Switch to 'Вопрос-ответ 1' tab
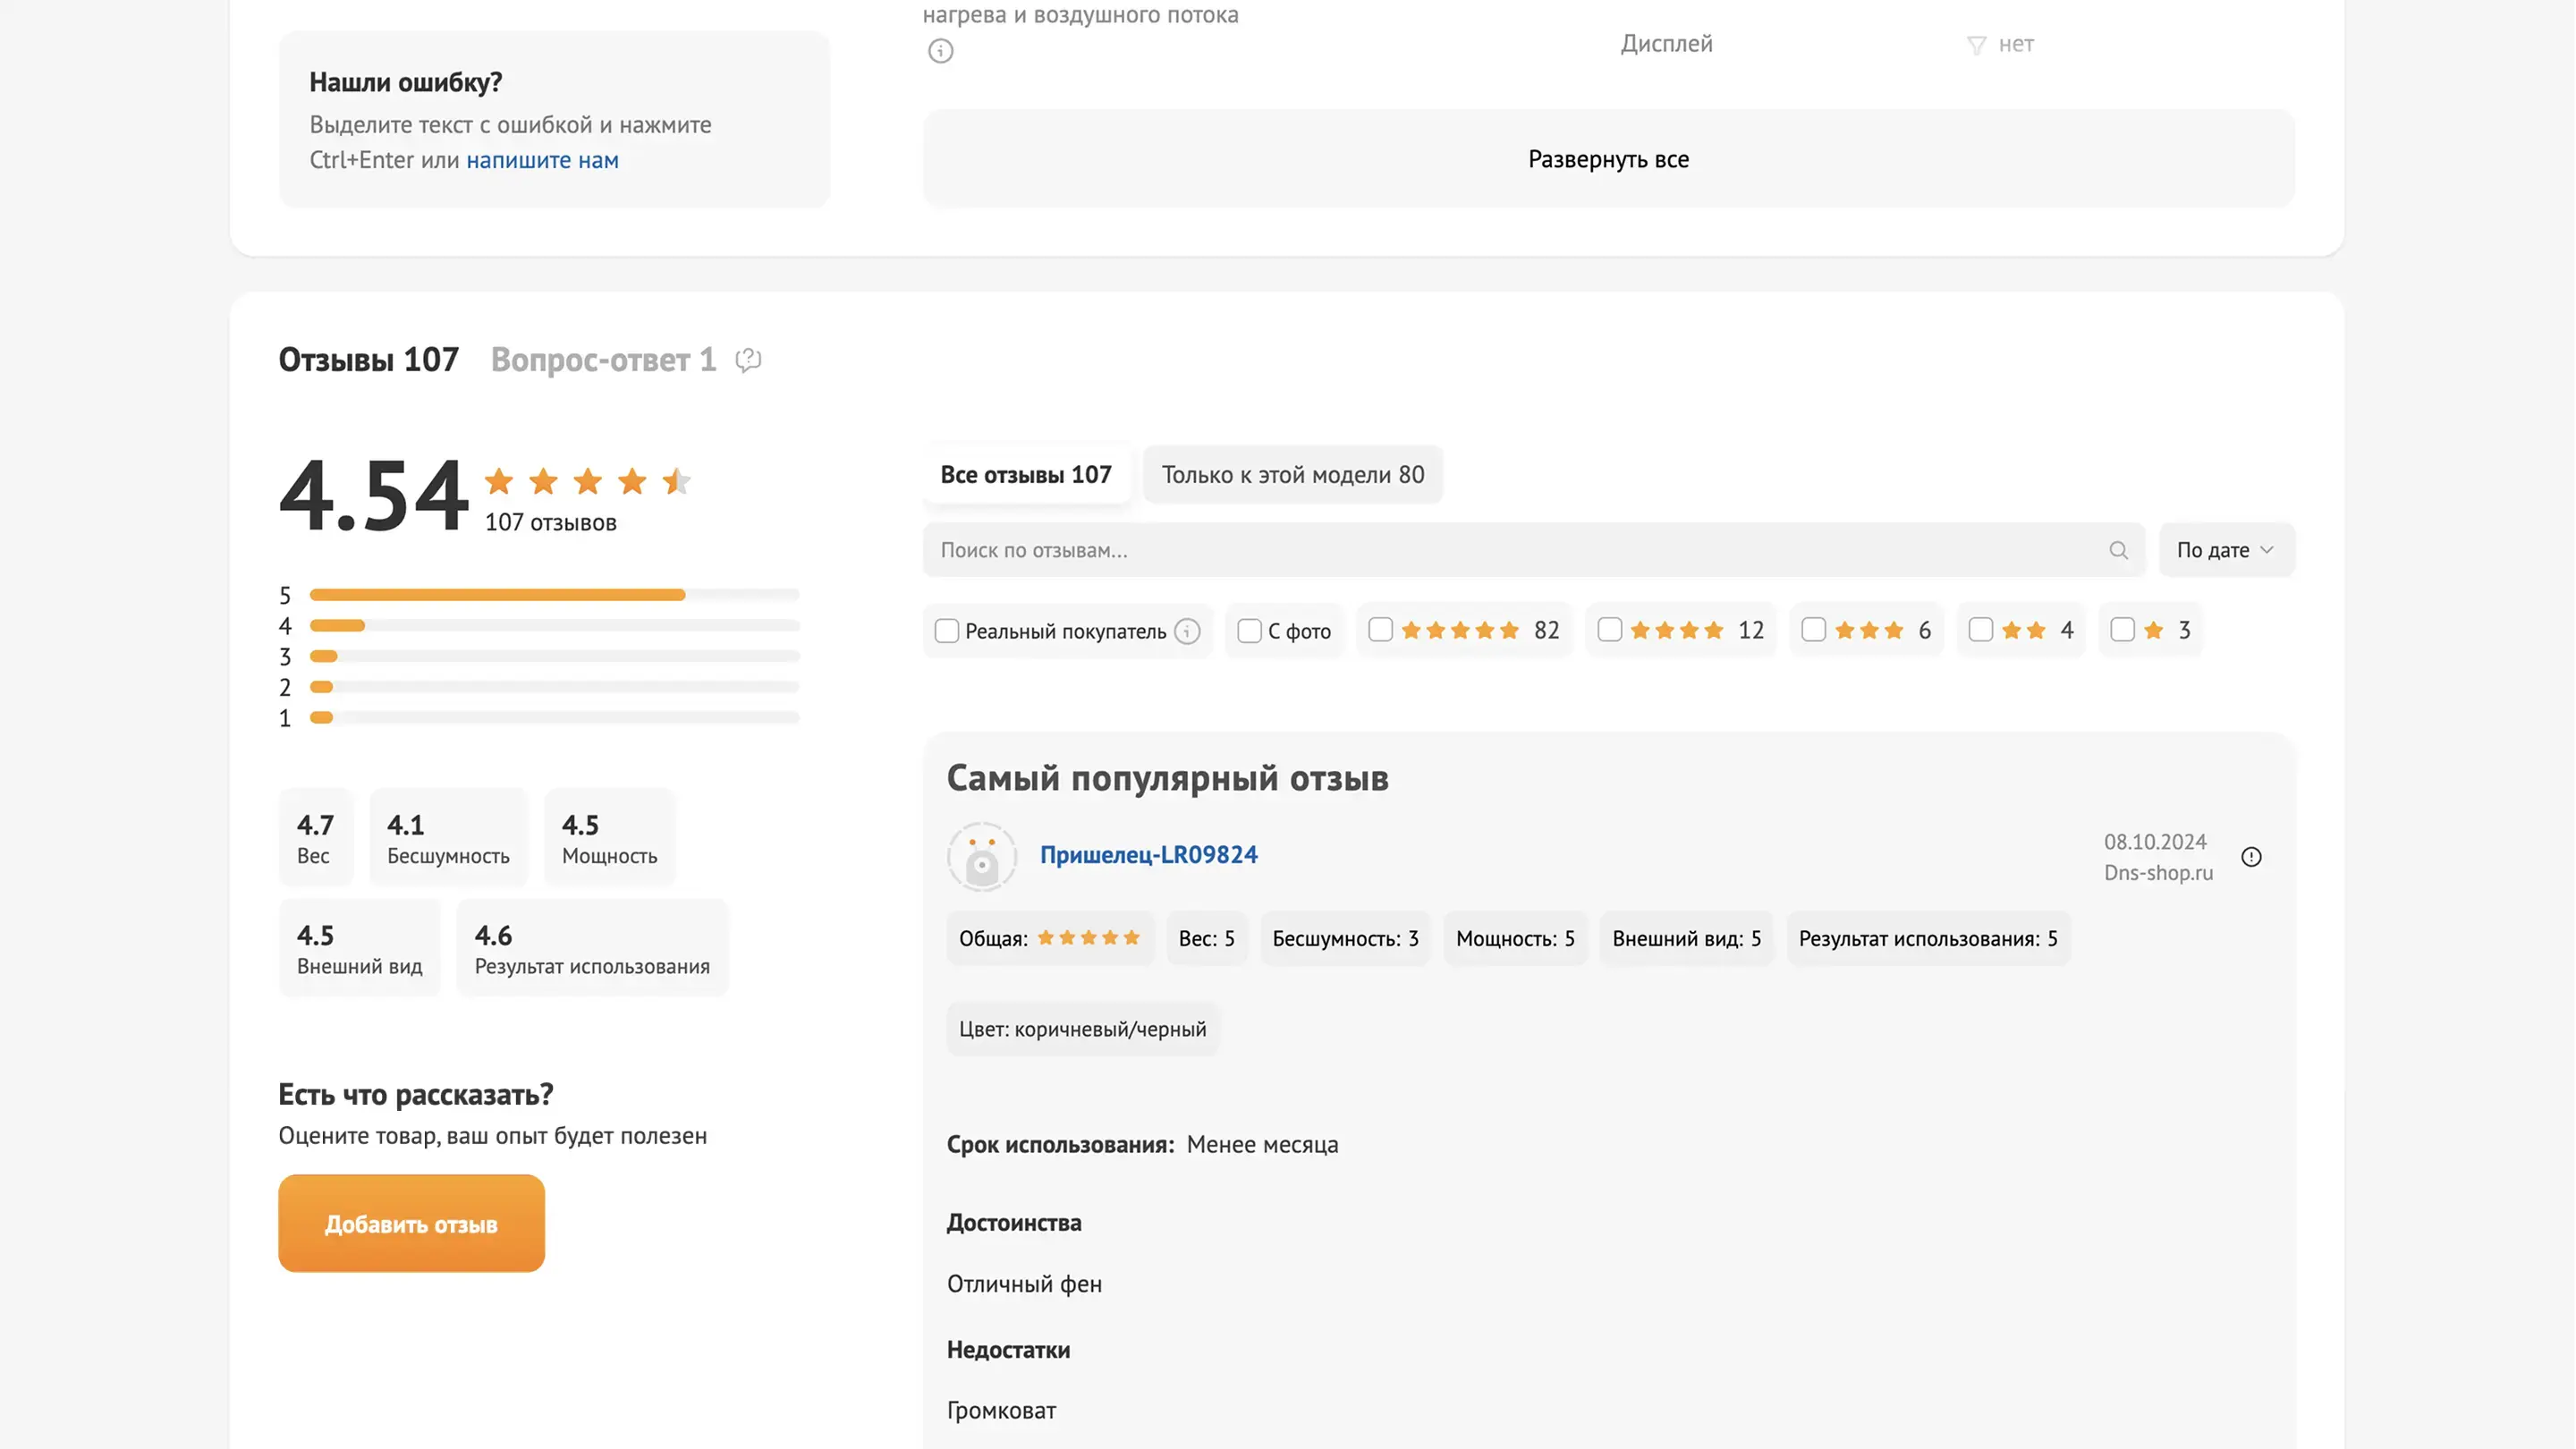 [x=603, y=360]
